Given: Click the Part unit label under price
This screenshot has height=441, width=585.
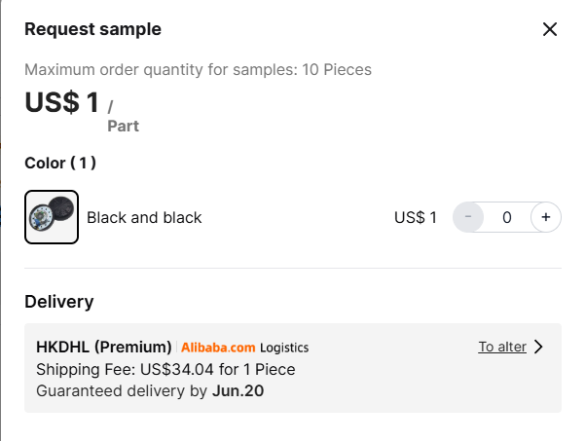Looking at the screenshot, I should (123, 127).
